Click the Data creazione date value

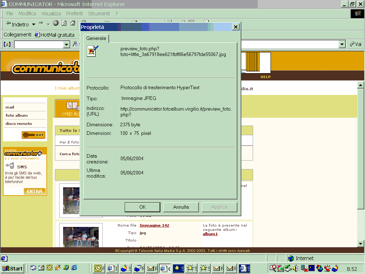[x=132, y=159]
